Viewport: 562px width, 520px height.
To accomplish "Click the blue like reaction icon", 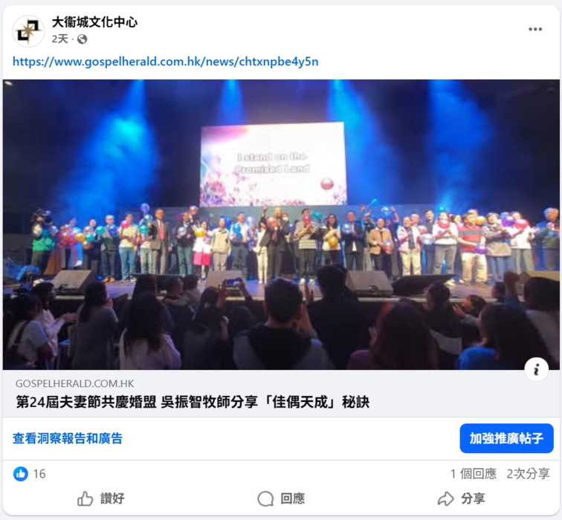I will [x=21, y=474].
